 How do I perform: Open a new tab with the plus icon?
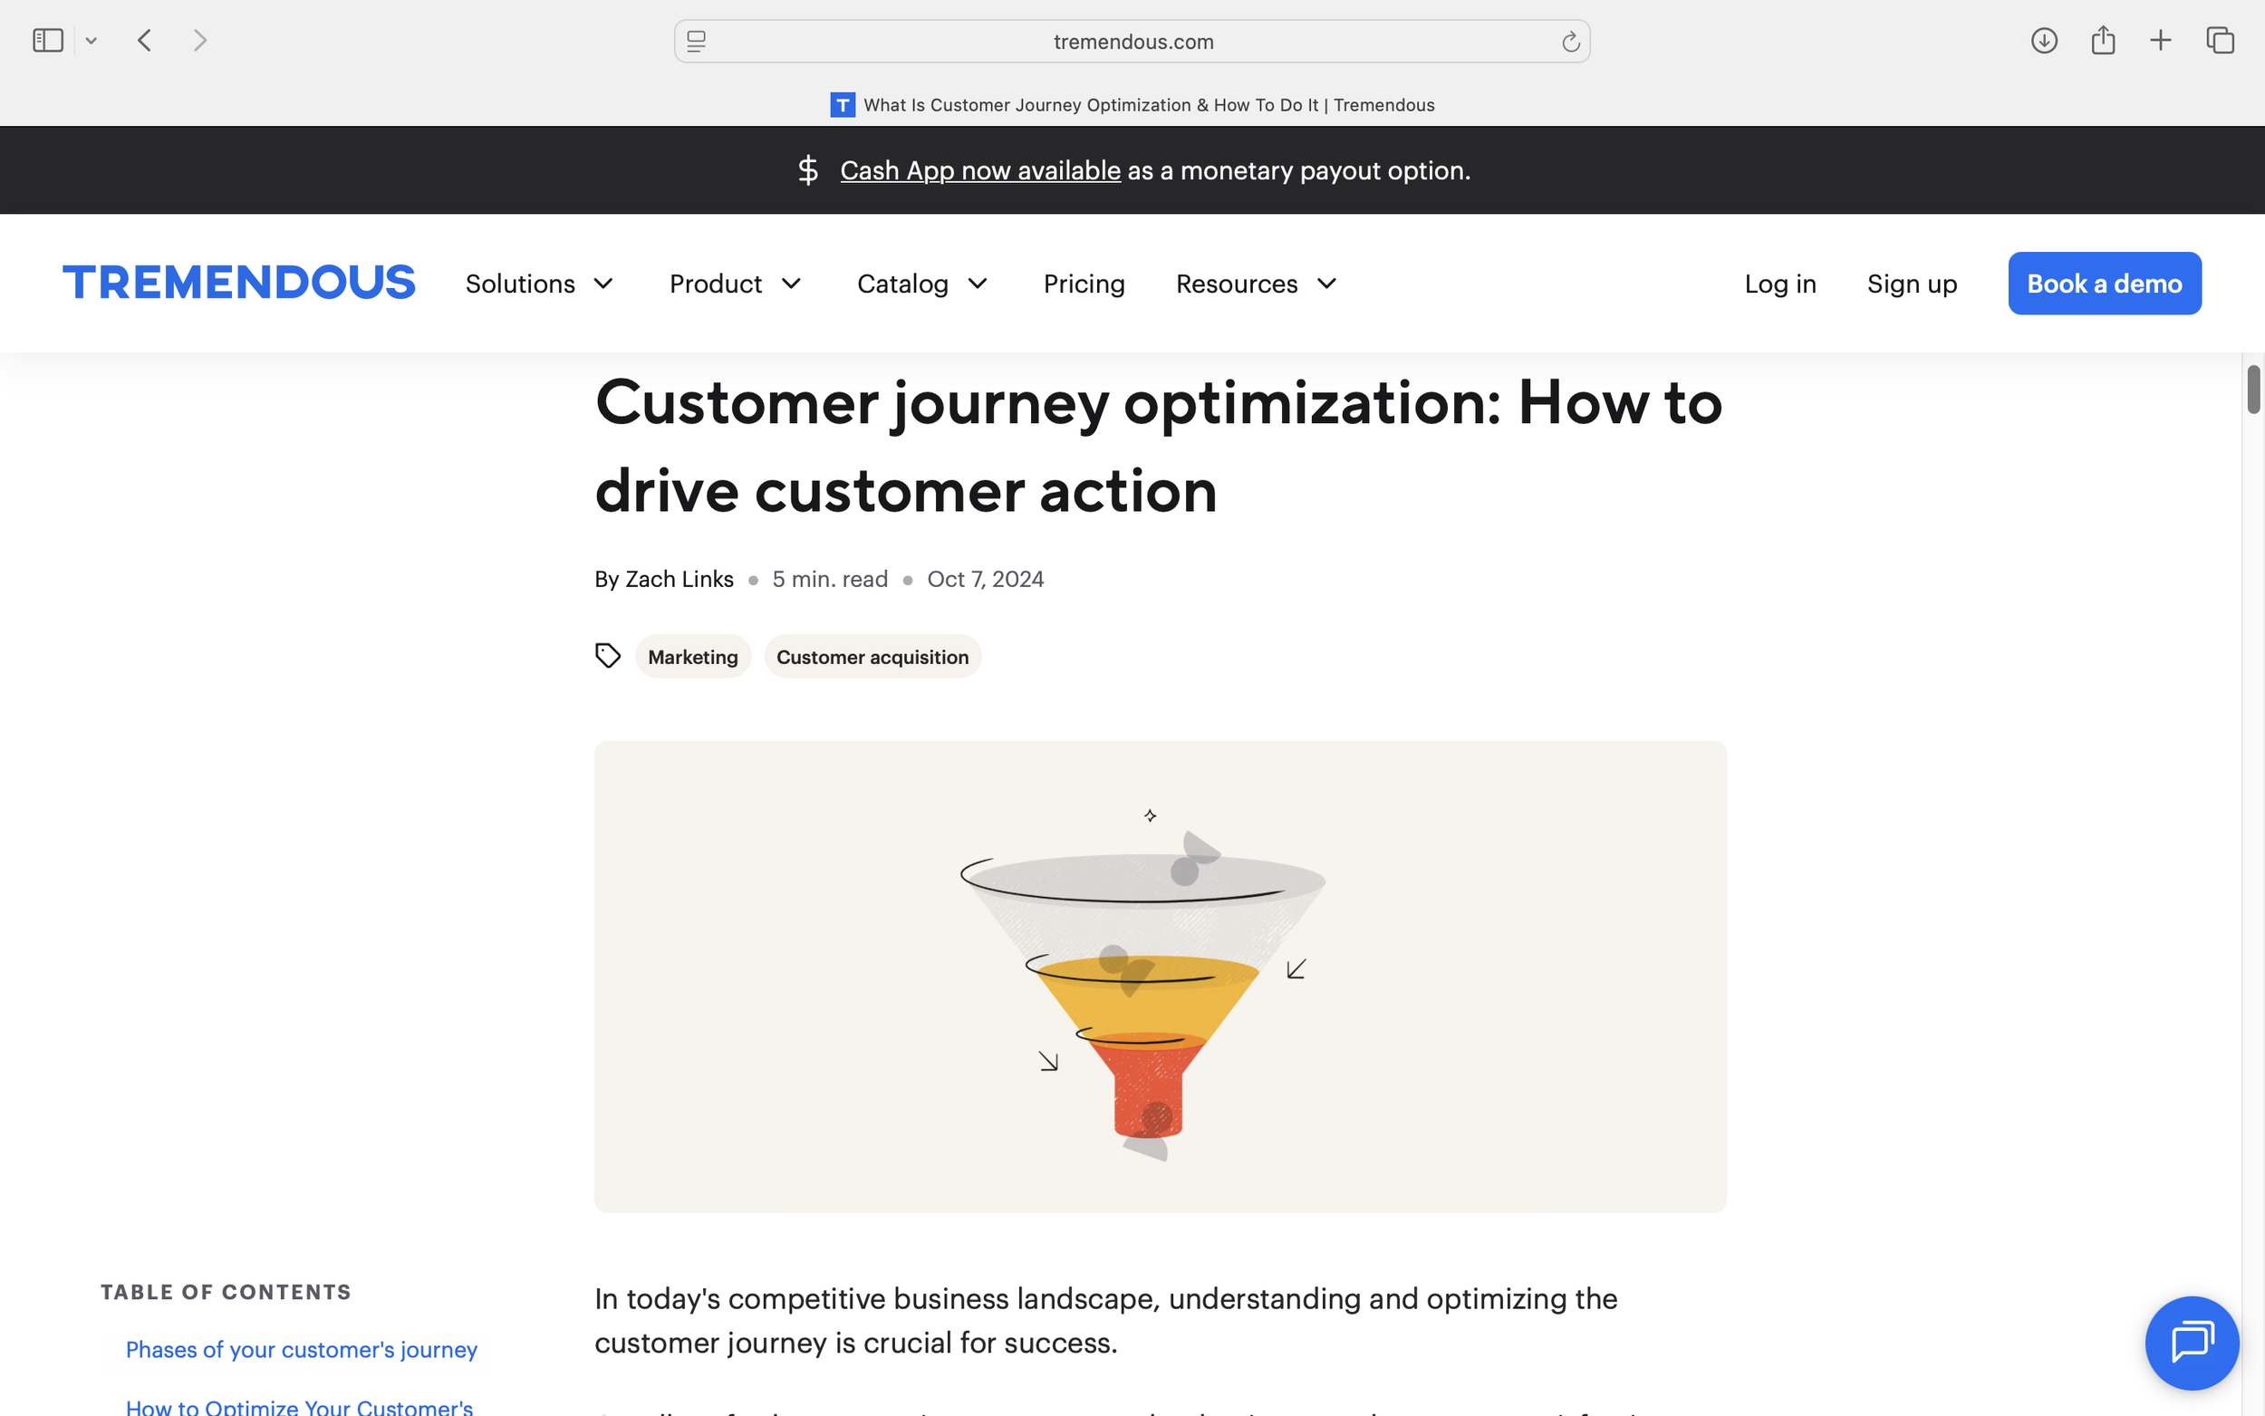pos(2160,40)
